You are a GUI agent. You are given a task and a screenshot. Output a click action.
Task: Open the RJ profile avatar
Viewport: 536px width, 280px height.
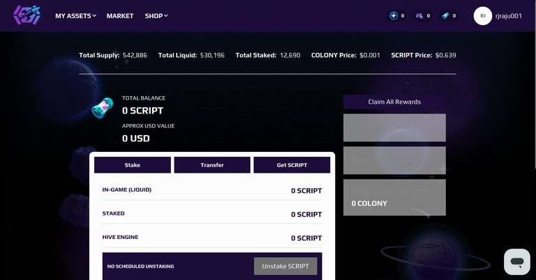click(483, 16)
